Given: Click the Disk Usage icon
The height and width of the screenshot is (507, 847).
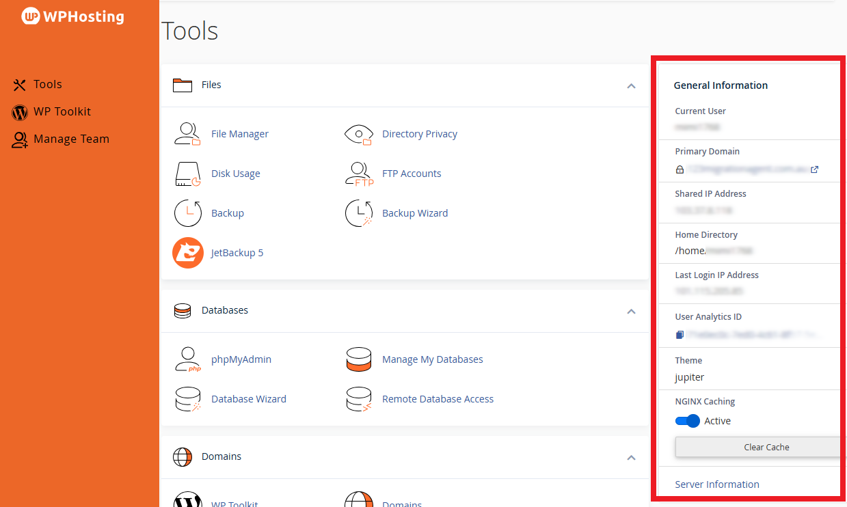Looking at the screenshot, I should coord(187,174).
